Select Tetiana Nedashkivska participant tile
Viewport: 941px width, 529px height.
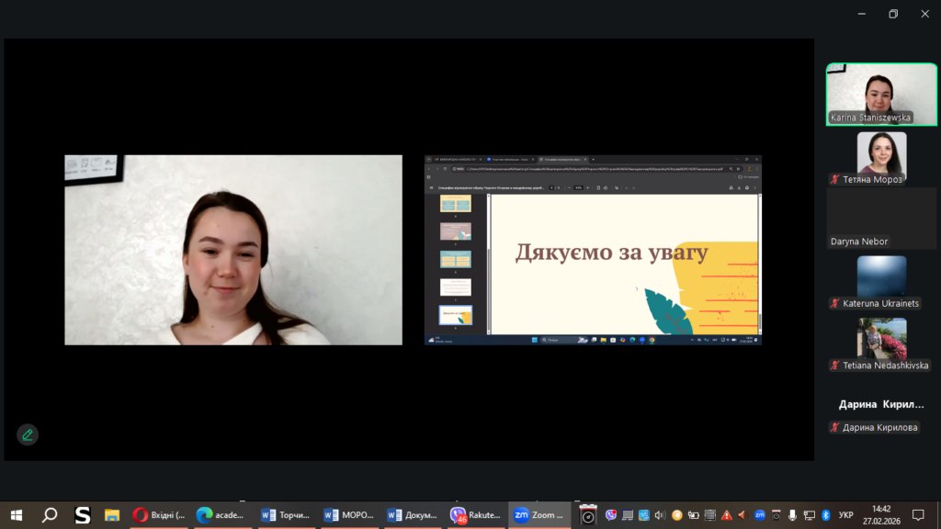881,344
